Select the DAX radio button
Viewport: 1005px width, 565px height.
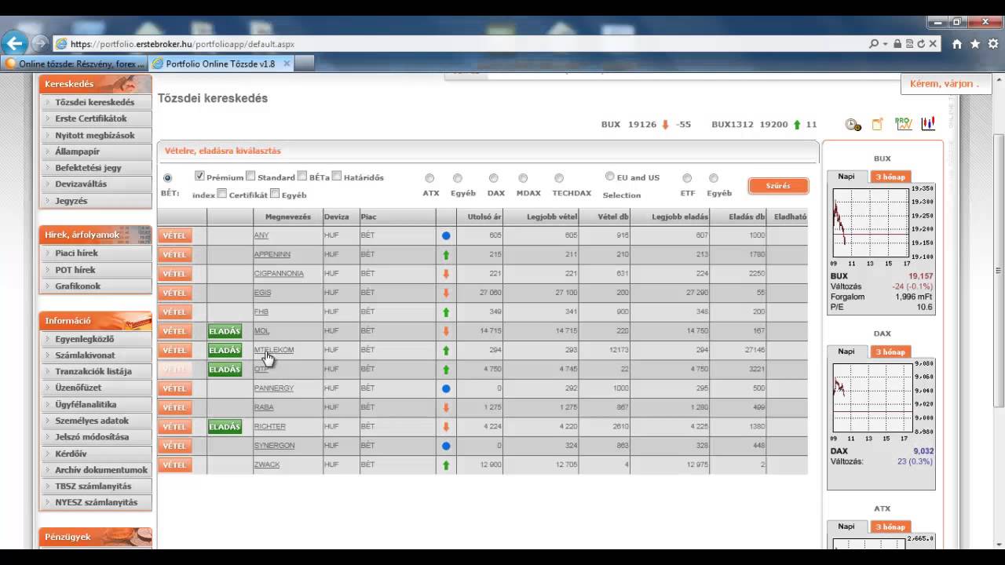pos(494,178)
